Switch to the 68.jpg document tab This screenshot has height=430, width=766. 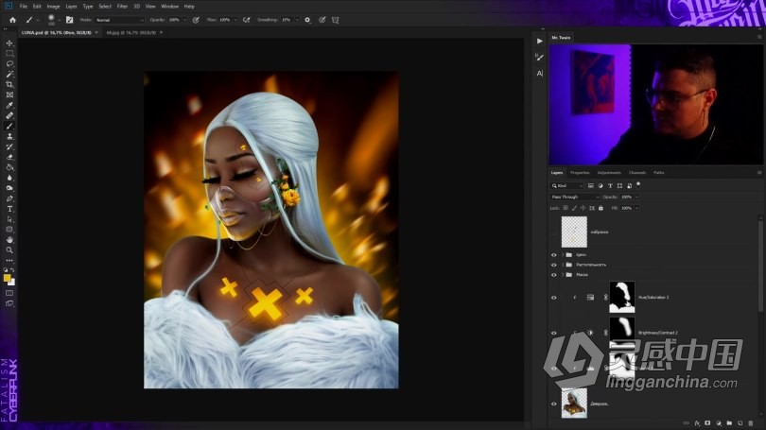[x=131, y=33]
